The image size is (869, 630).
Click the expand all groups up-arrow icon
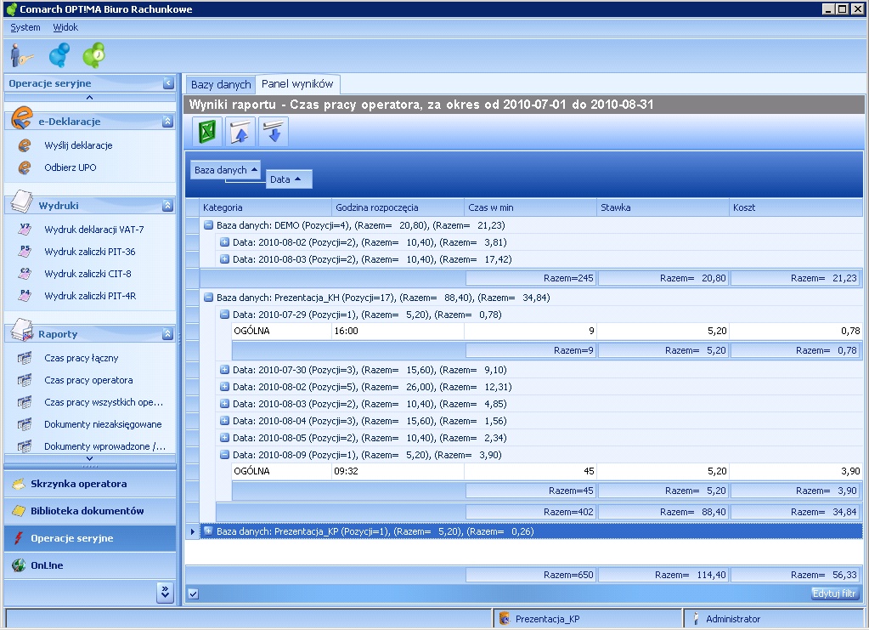[240, 132]
